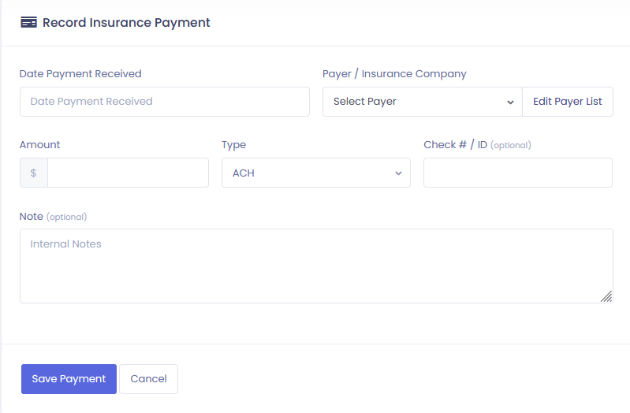This screenshot has height=413, width=630.
Task: Click the Record Insurance Payment heading
Action: pos(126,23)
